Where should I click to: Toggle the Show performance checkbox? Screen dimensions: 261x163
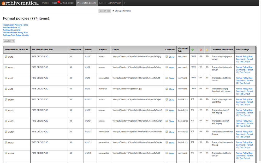(x=113, y=11)
